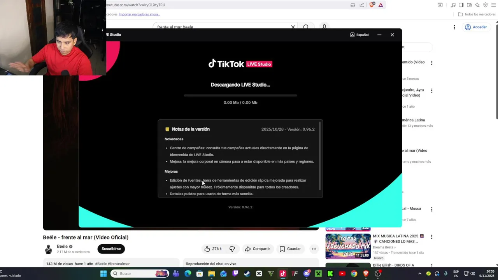The width and height of the screenshot is (498, 280).
Task: Open Billie Eilish BIRDS OF A video
Action: pos(393,265)
